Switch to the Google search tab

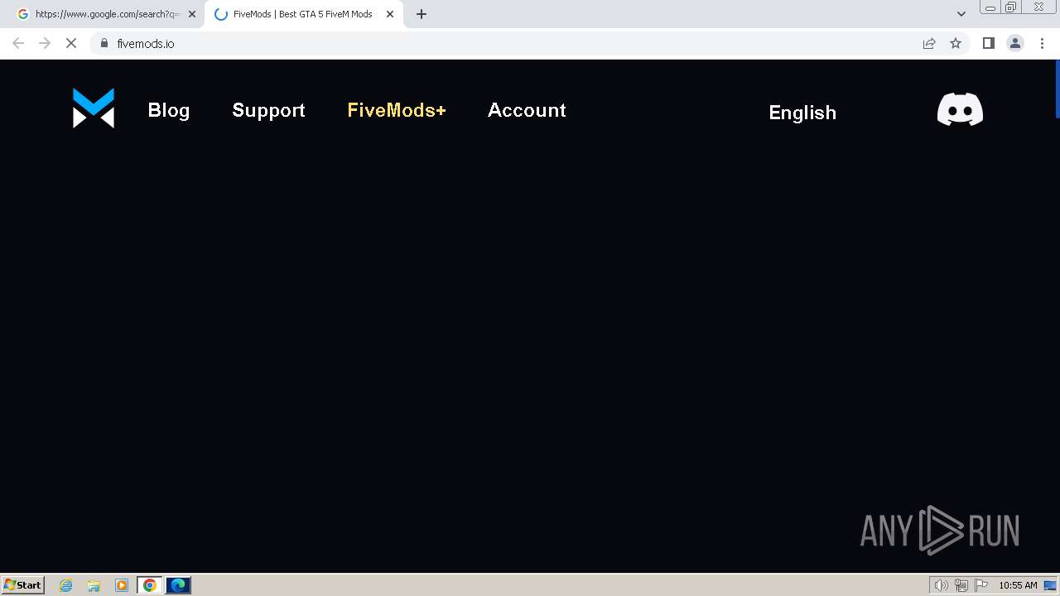pos(107,14)
